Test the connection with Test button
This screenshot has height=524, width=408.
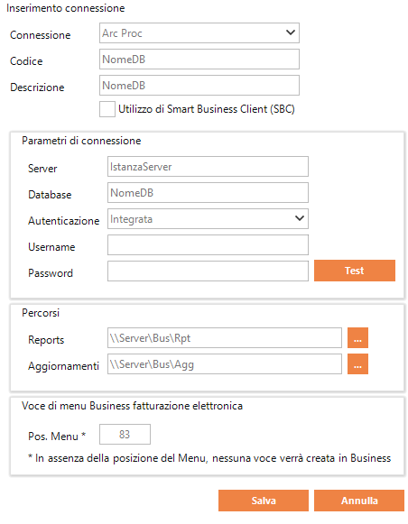(355, 271)
